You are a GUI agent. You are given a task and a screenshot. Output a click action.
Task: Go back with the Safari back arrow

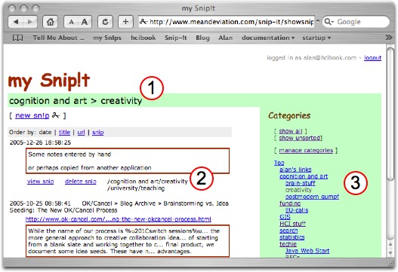coord(16,22)
